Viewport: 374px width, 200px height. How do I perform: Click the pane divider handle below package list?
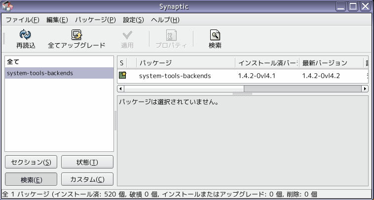[x=243, y=94]
